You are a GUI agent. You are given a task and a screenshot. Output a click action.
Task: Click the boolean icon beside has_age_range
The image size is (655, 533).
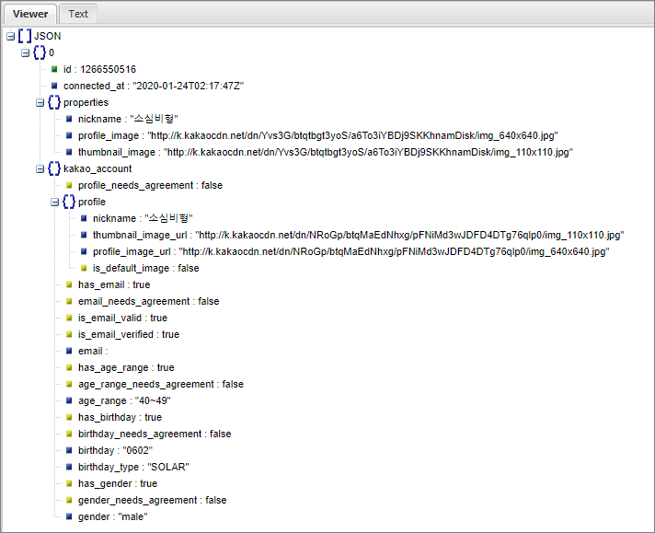pyautogui.click(x=69, y=367)
